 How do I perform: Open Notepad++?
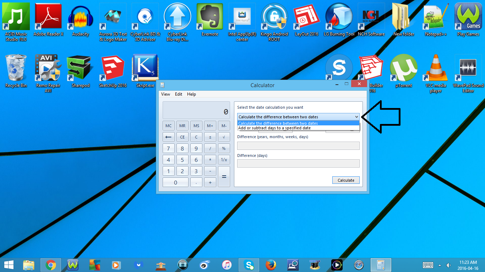[x=435, y=16]
